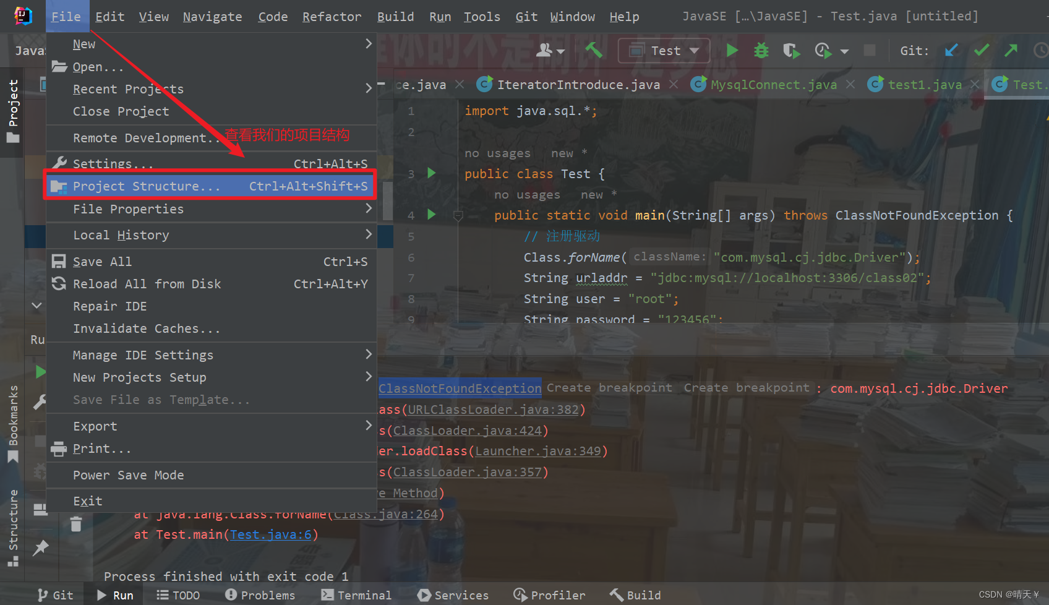The width and height of the screenshot is (1049, 605).
Task: Select Remote Development menu entry
Action: point(212,137)
